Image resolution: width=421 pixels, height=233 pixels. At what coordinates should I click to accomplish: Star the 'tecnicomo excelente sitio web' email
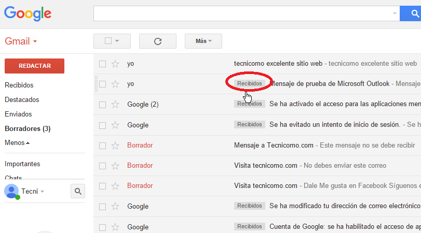tap(115, 64)
